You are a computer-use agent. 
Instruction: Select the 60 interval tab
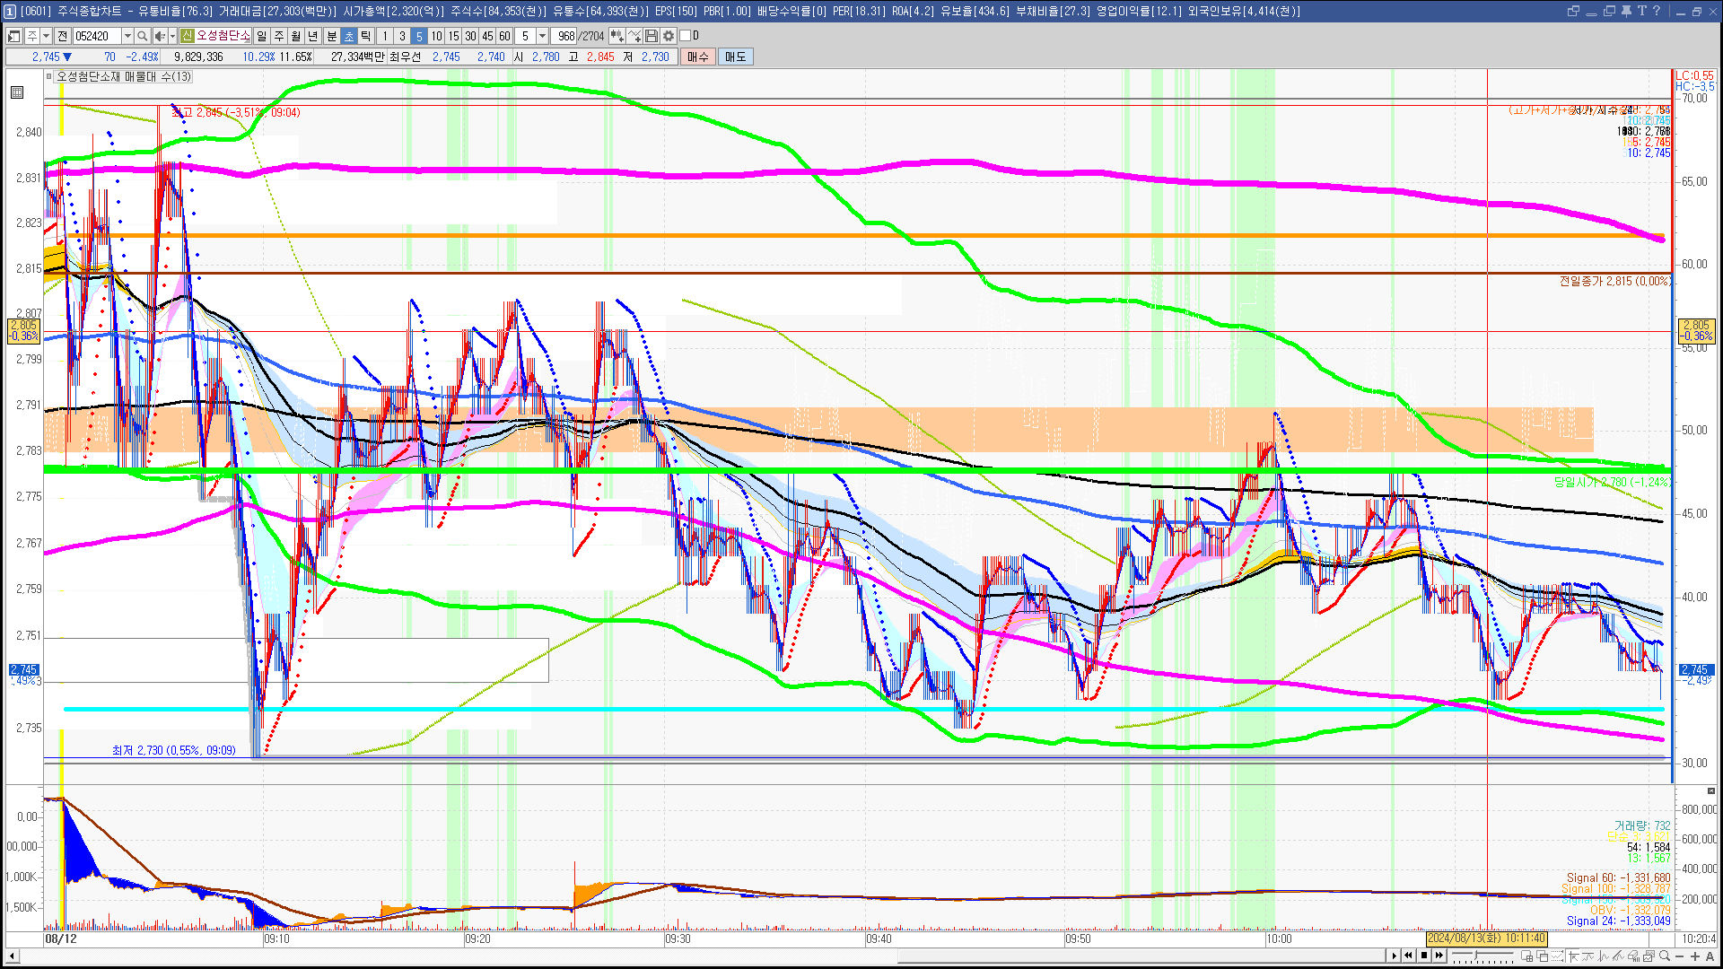pos(504,36)
